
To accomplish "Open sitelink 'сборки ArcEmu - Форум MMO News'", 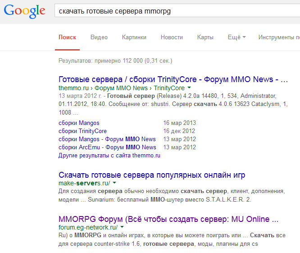I will 107,147.
